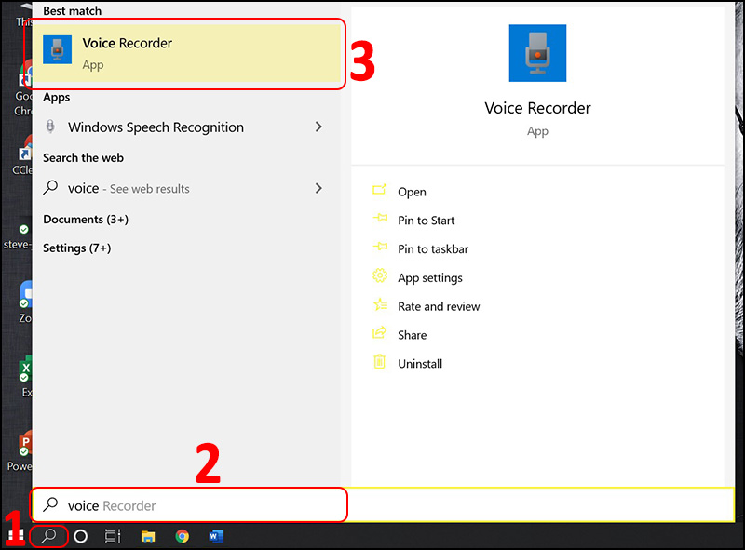
Task: Open Cortana circle on taskbar
Action: (x=81, y=536)
